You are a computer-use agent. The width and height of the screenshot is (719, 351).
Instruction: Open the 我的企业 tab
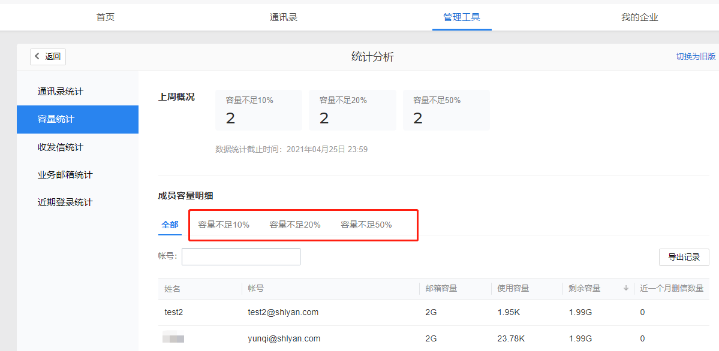639,17
